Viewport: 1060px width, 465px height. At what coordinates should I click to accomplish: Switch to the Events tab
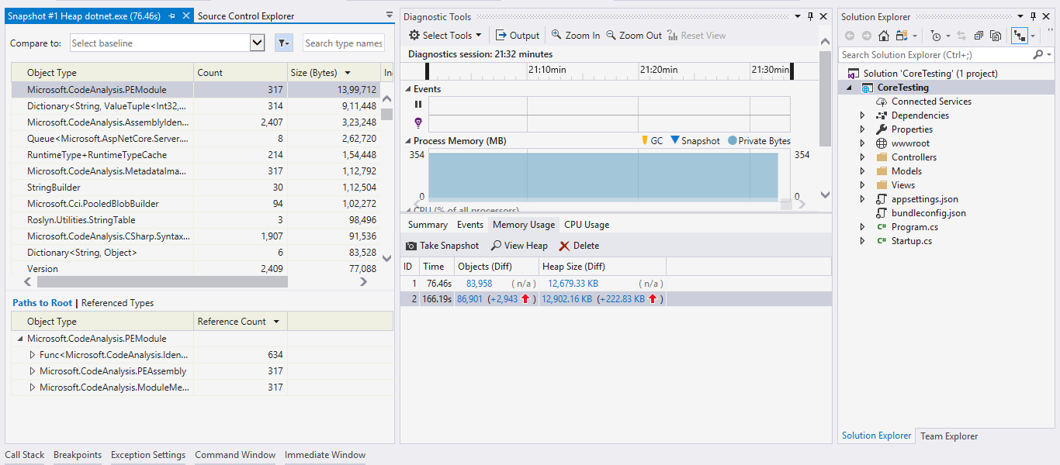pyautogui.click(x=469, y=225)
